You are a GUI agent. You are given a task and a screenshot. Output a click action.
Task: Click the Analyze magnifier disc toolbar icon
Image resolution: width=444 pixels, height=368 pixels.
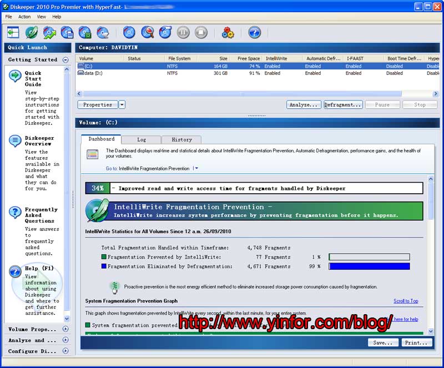point(148,33)
